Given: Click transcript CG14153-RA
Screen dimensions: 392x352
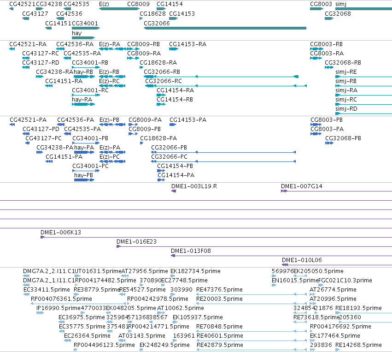Looking at the screenshot, I should [x=173, y=49].
